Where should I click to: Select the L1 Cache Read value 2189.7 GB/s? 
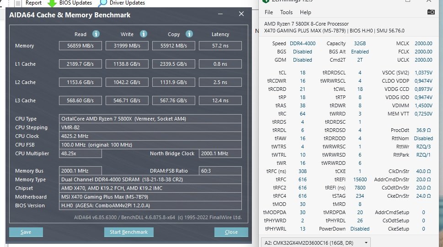point(80,64)
